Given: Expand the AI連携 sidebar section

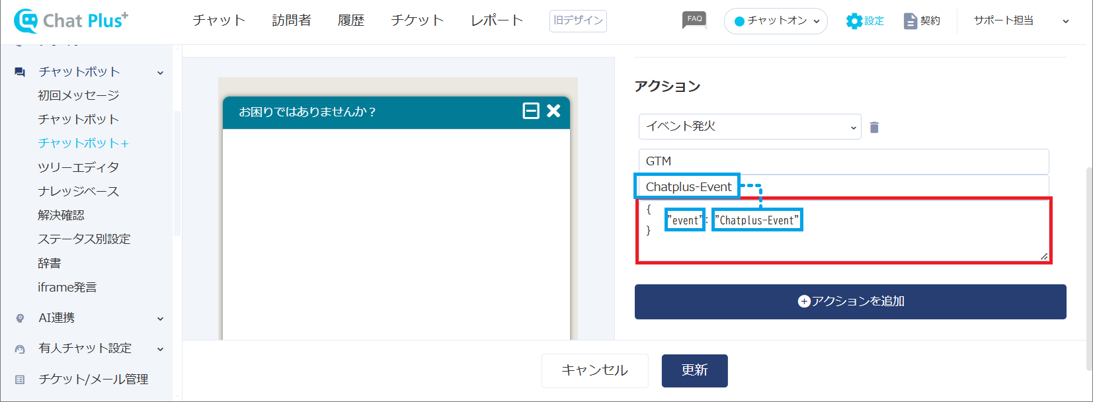Looking at the screenshot, I should point(160,319).
